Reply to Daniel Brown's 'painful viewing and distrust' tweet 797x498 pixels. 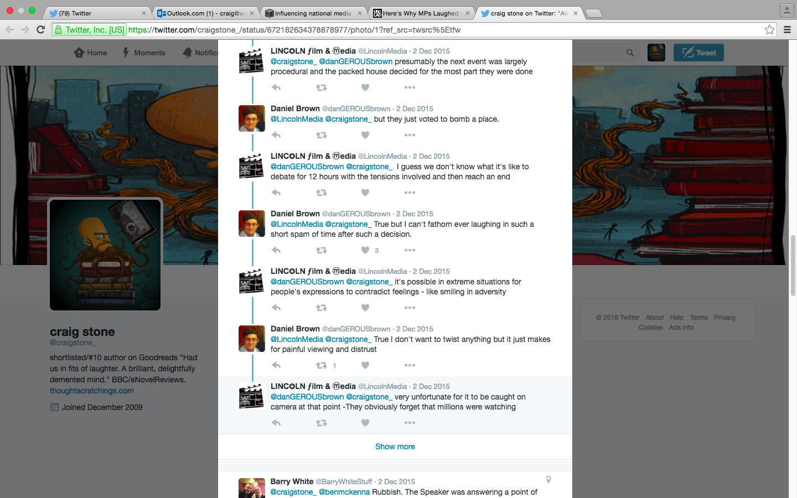coord(276,365)
